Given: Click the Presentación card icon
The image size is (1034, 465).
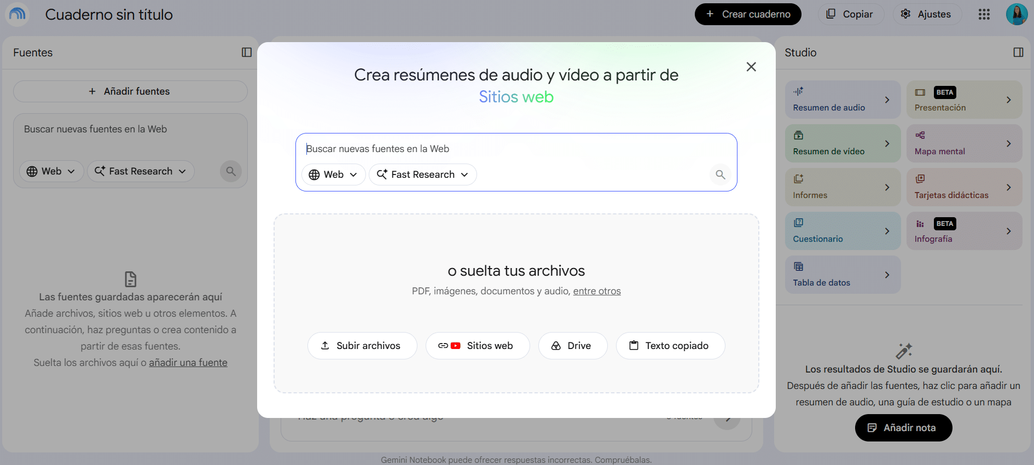Looking at the screenshot, I should 920,92.
